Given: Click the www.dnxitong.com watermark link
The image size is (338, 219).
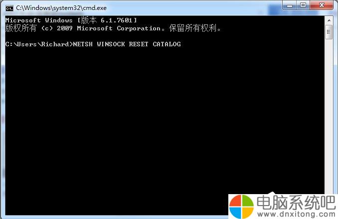Looking at the screenshot, I should [x=296, y=214].
